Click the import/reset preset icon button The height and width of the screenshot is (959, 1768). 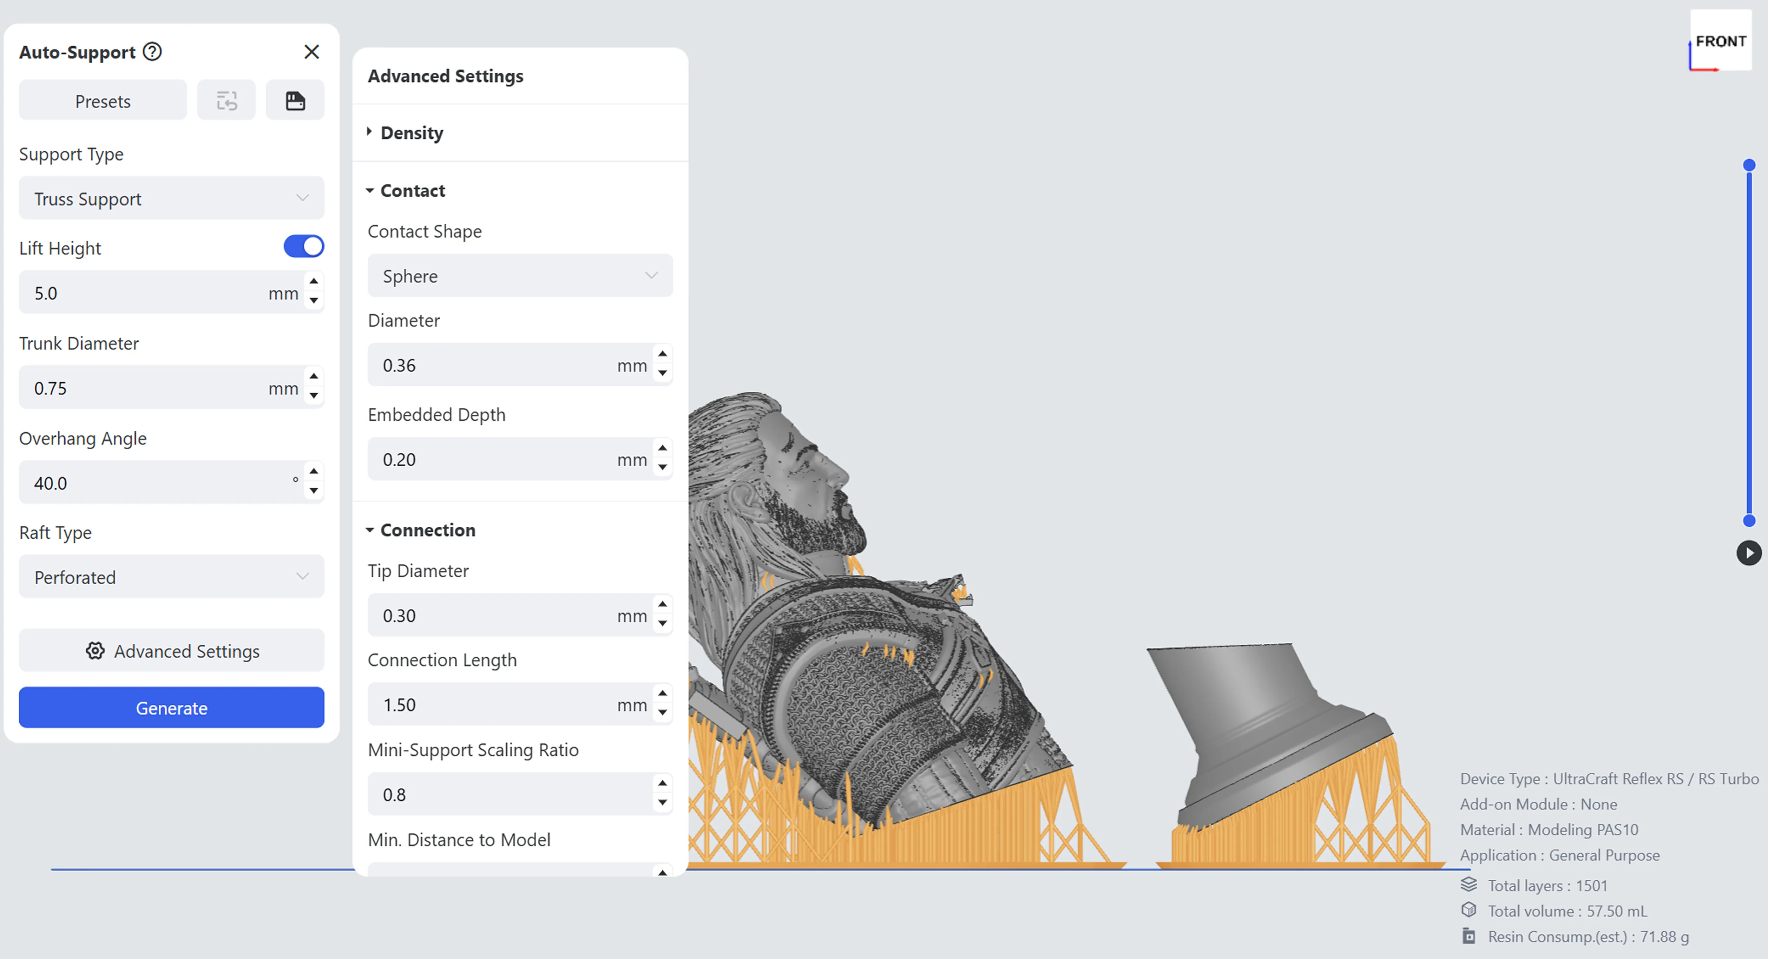point(226,101)
